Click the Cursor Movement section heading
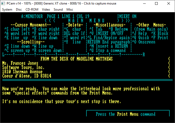 [31, 25]
